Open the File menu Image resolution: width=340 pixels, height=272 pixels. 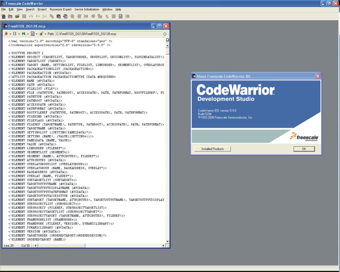pos(3,9)
